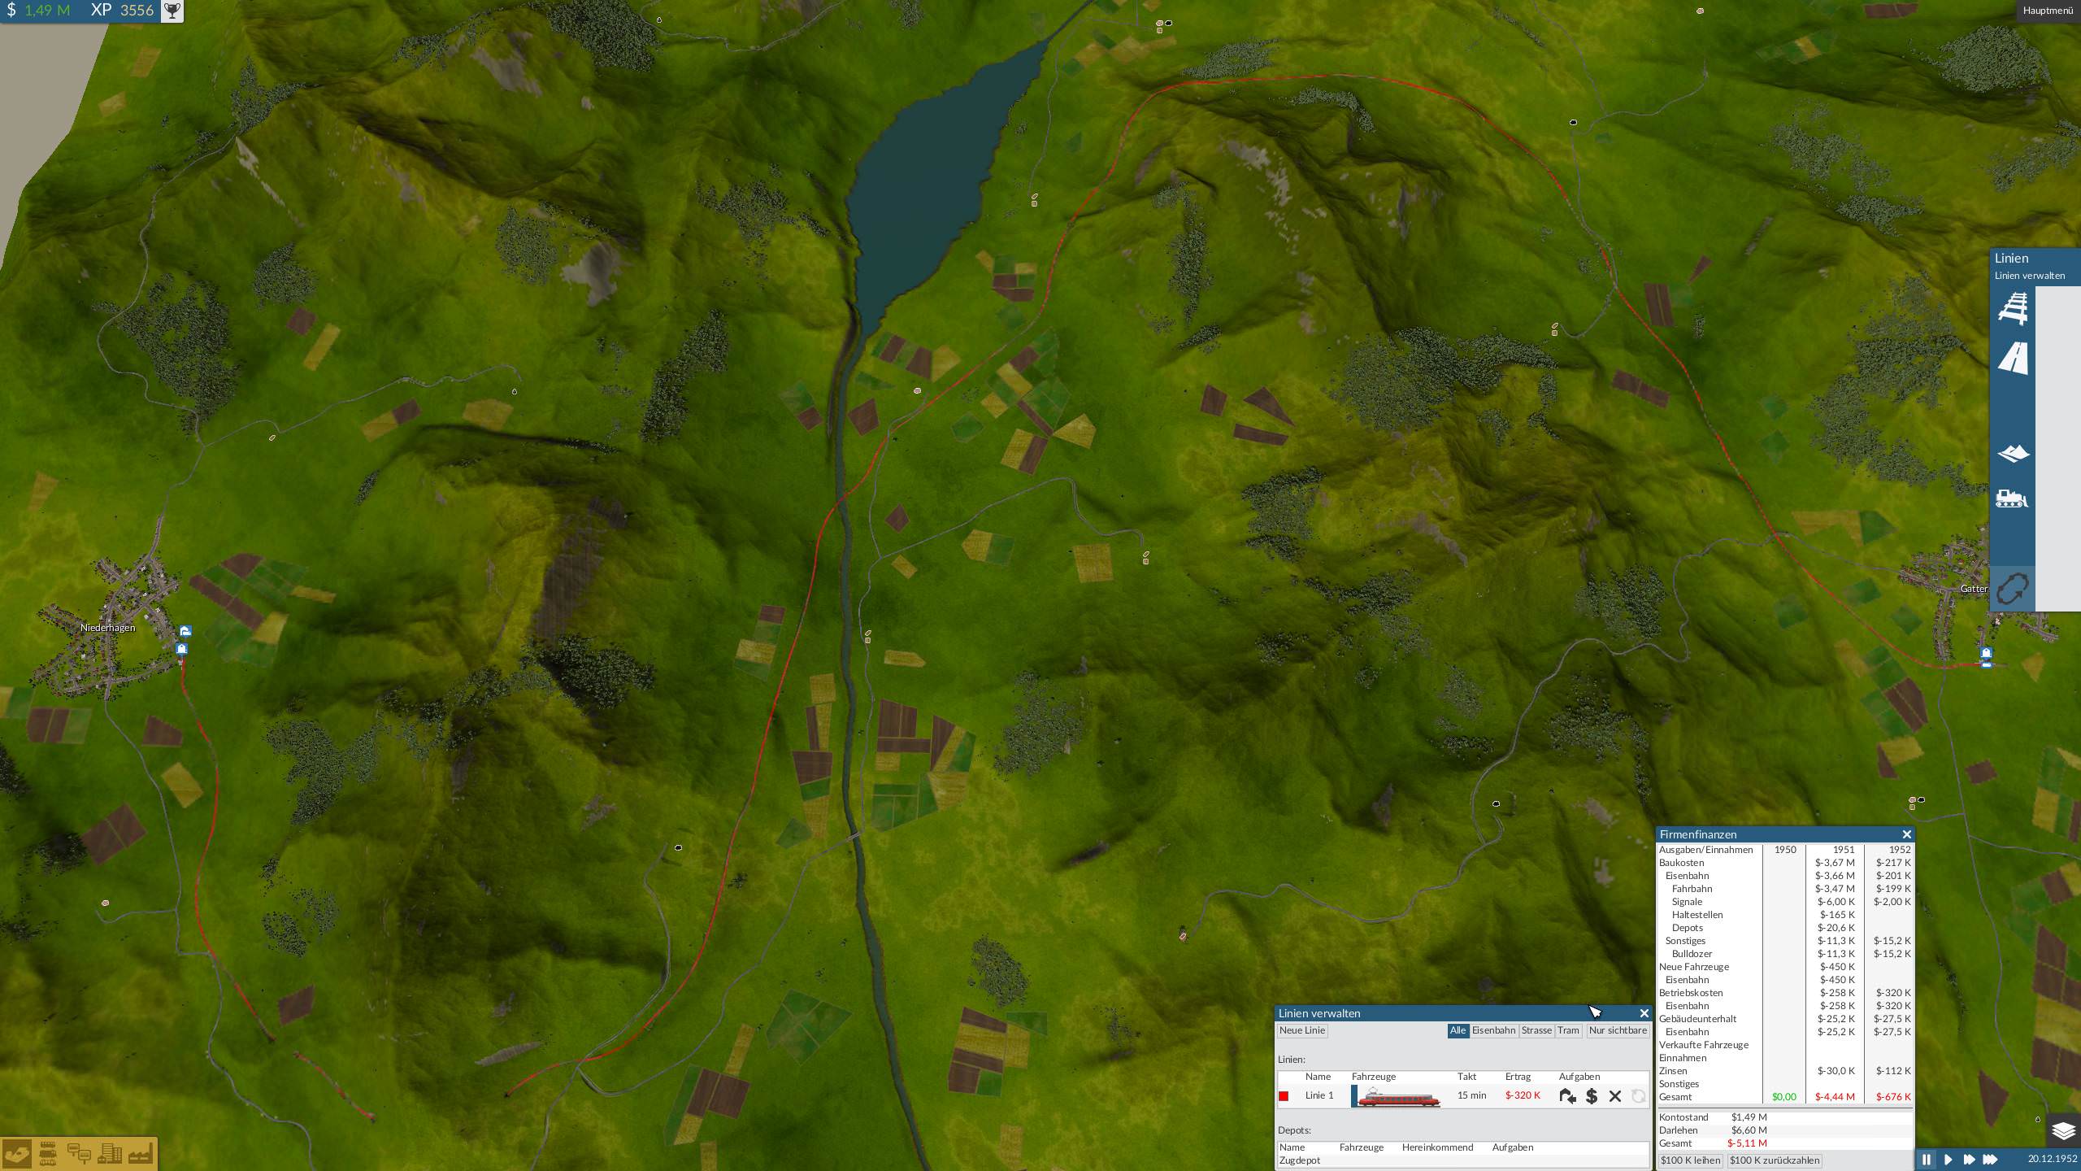This screenshot has width=2081, height=1171.
Task: Open the line manager loop icon
Action: (2012, 589)
